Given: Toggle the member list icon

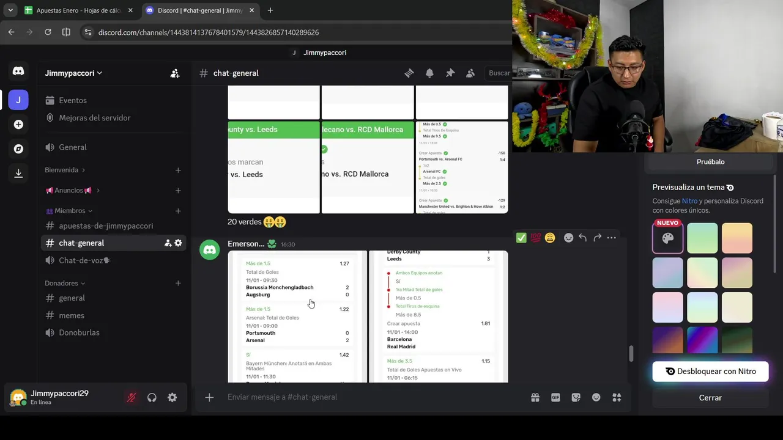Looking at the screenshot, I should point(470,73).
